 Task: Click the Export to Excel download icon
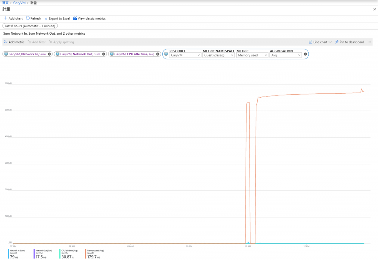46,18
